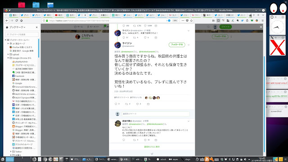
Task: Click green ツイート button in header
Action: click(225, 27)
